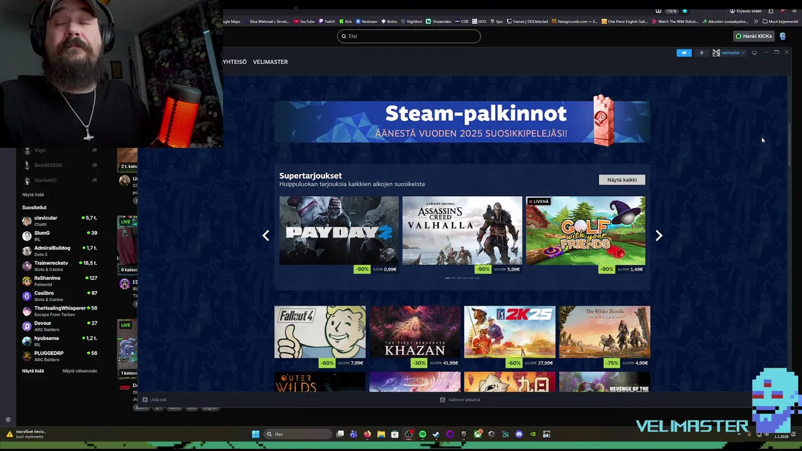802x451 pixels.
Task: Open The Elder Scrolls Online offer
Action: tap(605, 336)
